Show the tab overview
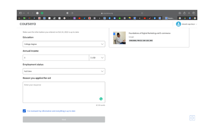The height and width of the screenshot is (135, 213). (194, 13)
